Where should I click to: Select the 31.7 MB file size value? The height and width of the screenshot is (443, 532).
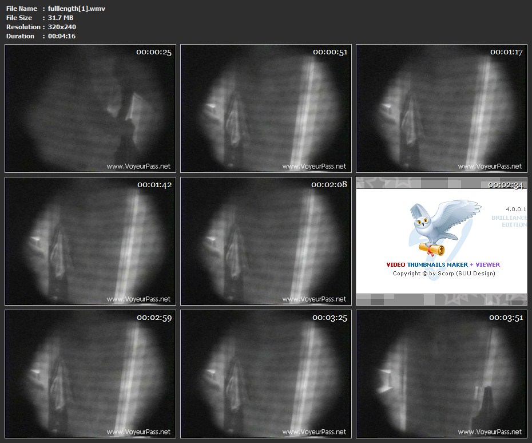(61, 18)
